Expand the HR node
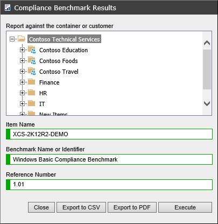Image resolution: width=218 pixels, height=224 pixels. [x=22, y=93]
